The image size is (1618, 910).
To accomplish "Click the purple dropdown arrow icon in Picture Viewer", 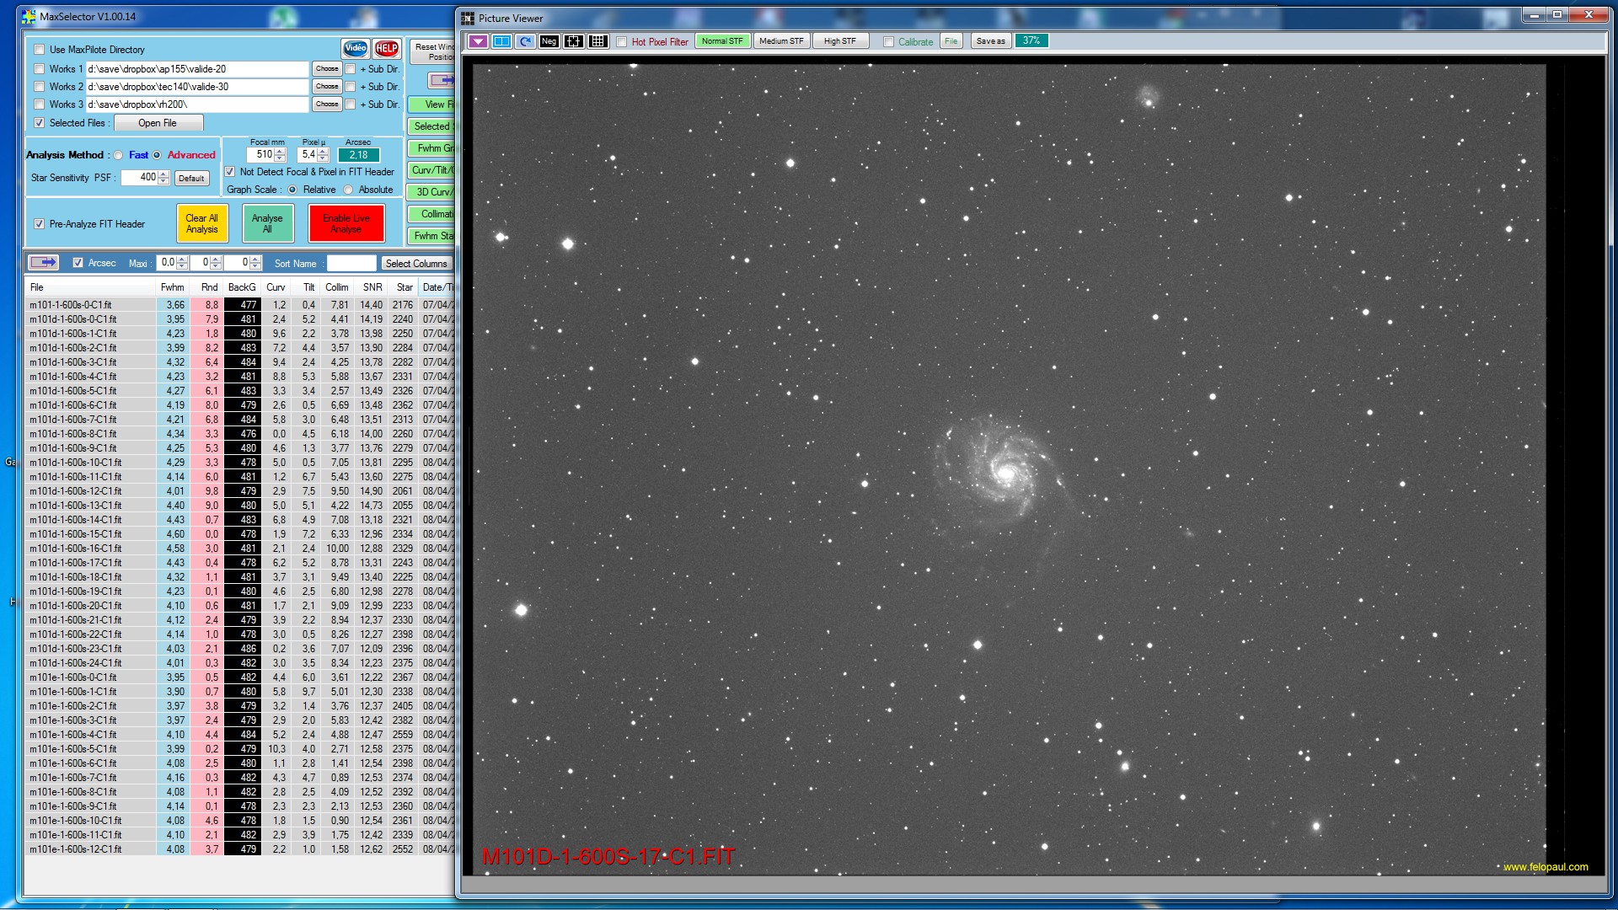I will pos(478,41).
